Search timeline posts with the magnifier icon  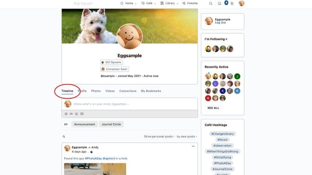click(64, 136)
